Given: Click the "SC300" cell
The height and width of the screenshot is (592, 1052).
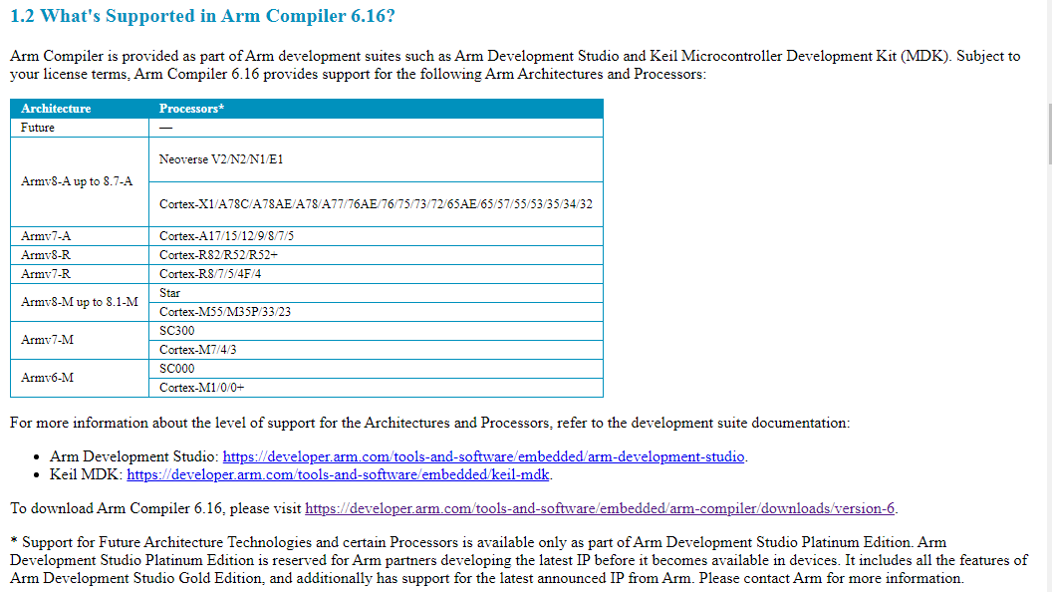Looking at the screenshot, I should 376,331.
